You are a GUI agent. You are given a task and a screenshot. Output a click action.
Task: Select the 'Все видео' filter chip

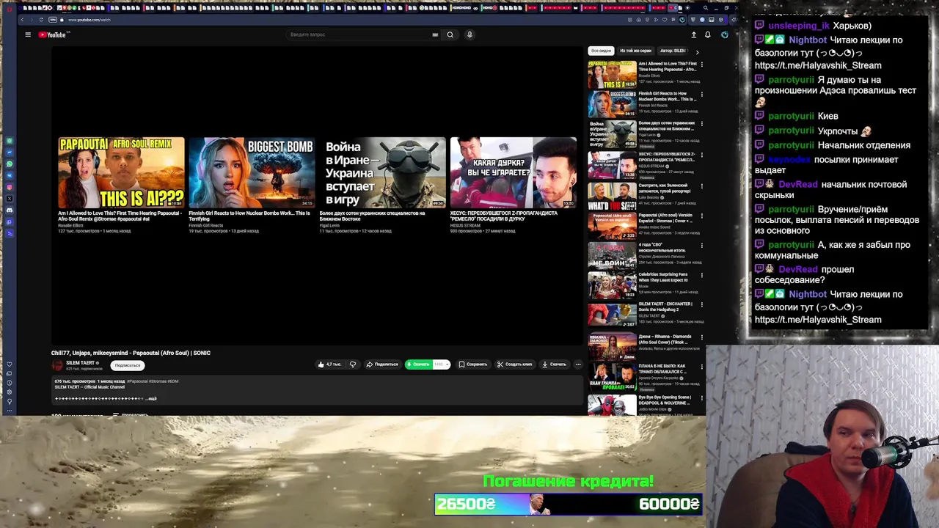pos(601,51)
